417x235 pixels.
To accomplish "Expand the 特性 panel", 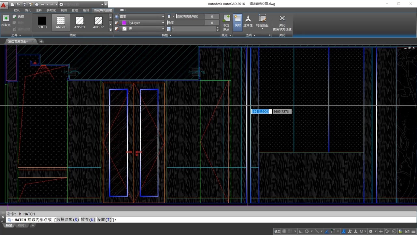I will tap(166, 35).
